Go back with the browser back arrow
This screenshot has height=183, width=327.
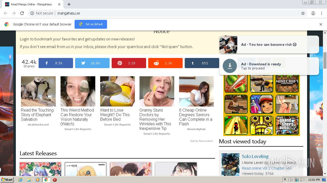click(x=6, y=13)
